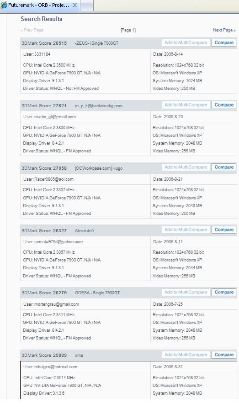This screenshot has height=407, width=239.
Task: Compare the 27058 Hugo result
Action: pyautogui.click(x=224, y=167)
